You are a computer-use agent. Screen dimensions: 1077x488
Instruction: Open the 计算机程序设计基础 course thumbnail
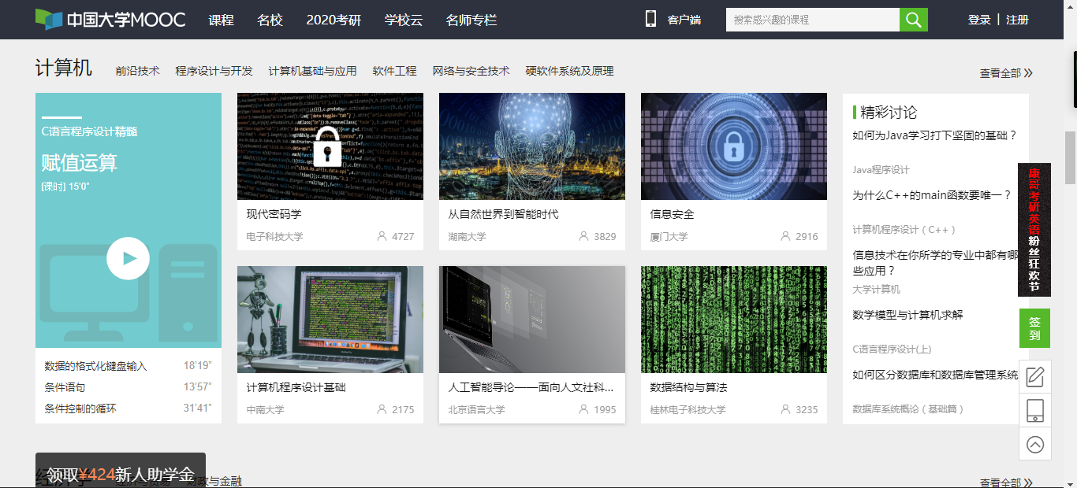coord(330,320)
